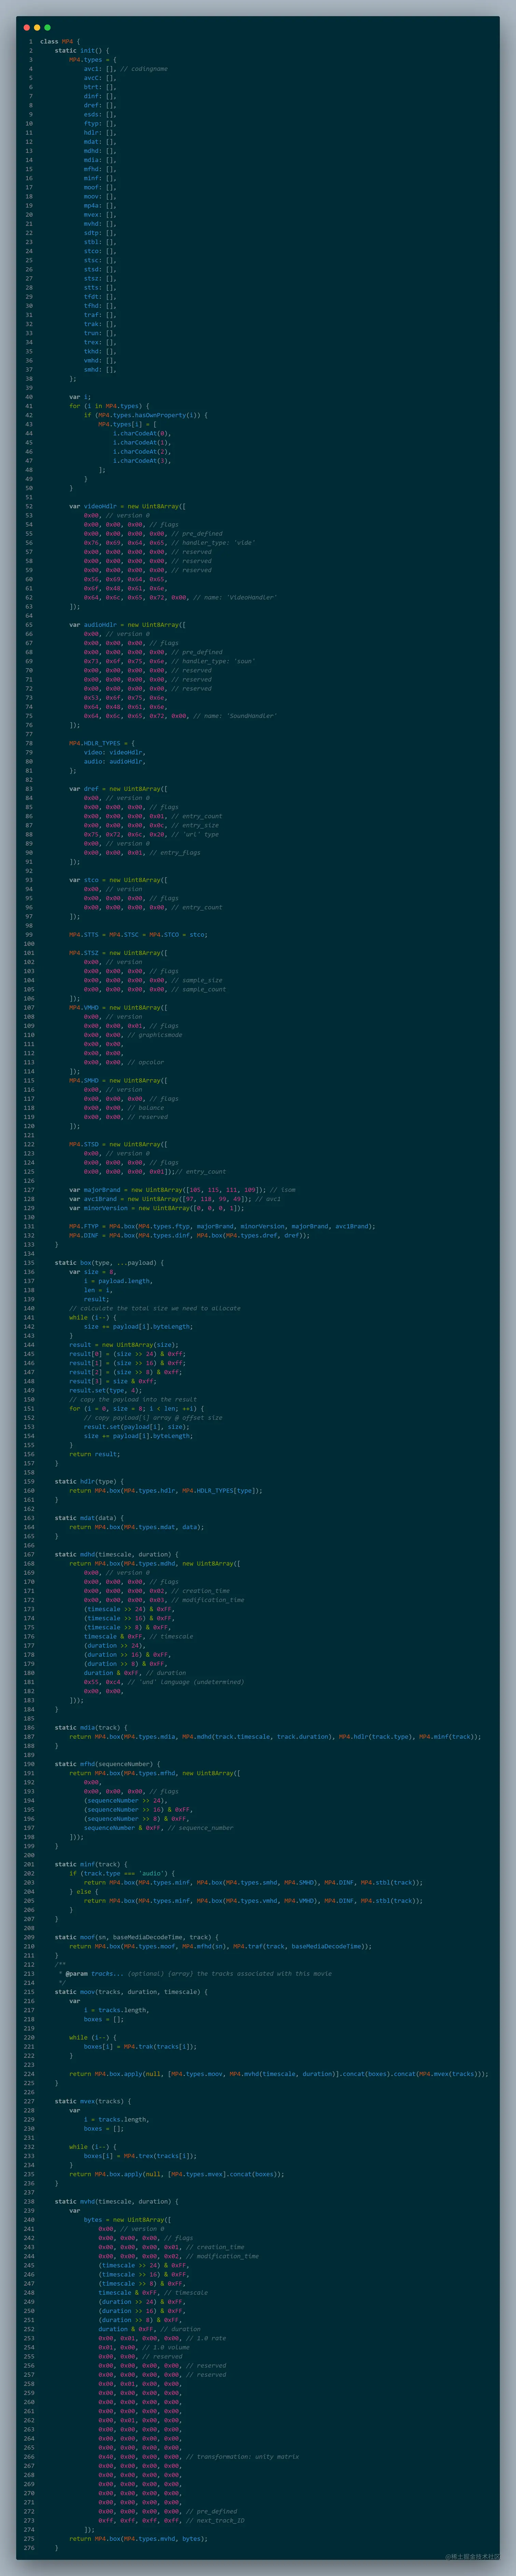516x2576 pixels.
Task: Click the '// next_track_ID' comment
Action: point(215,2521)
